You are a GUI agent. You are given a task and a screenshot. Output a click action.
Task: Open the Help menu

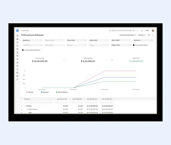point(148,30)
